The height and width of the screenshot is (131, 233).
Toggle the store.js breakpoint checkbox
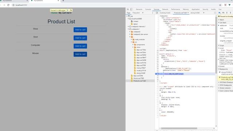(x=220, y=72)
